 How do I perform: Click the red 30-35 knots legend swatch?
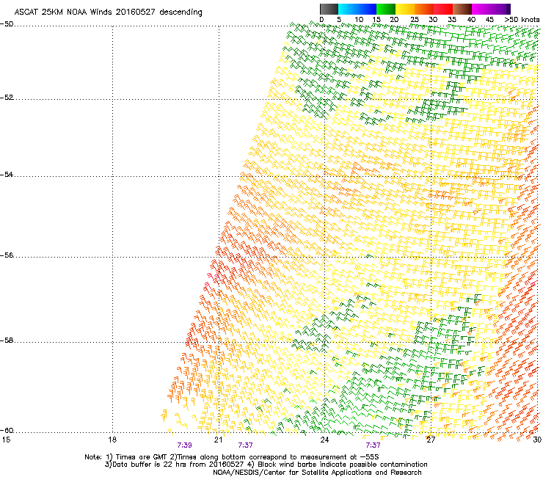(x=443, y=9)
